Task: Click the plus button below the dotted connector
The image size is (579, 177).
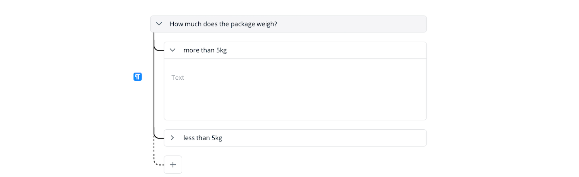Action: [x=173, y=165]
